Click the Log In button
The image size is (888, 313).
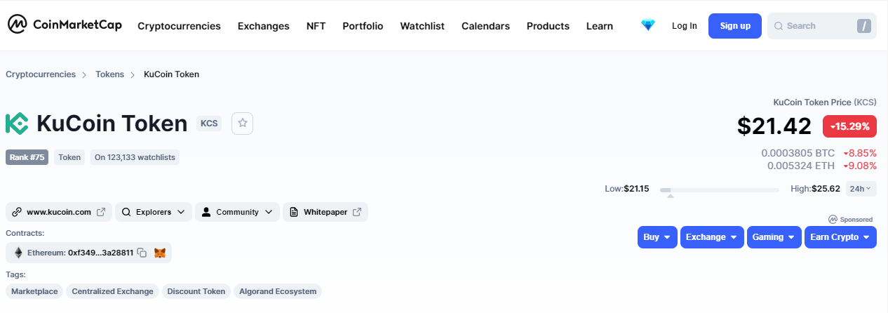[684, 26]
